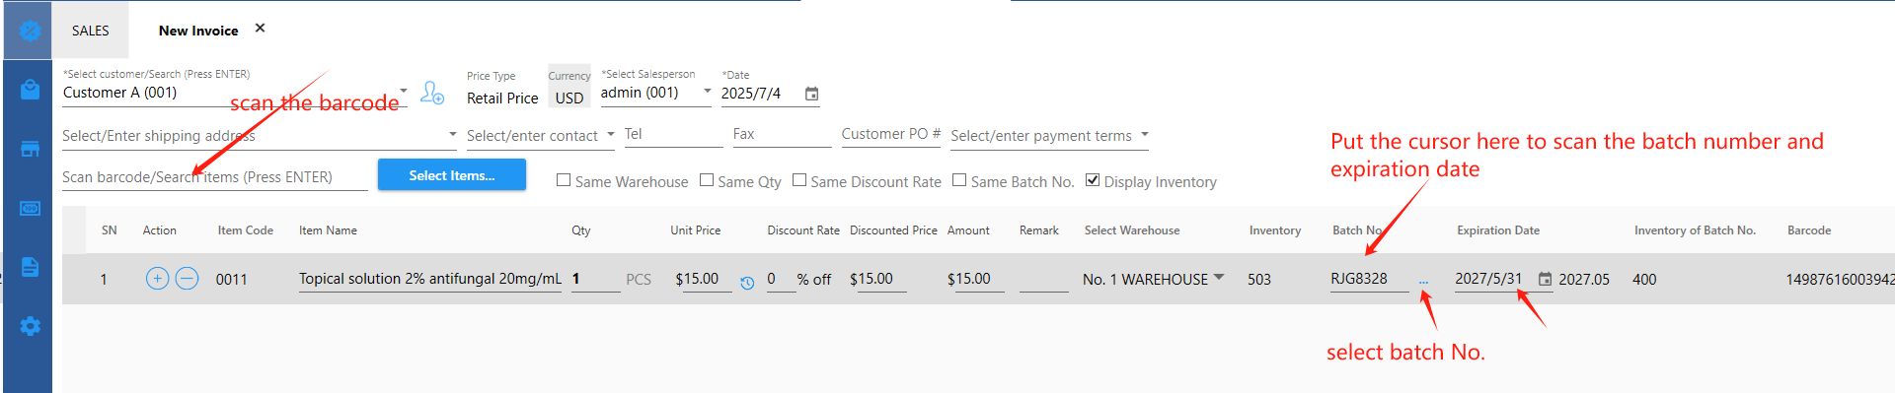Uncheck Display Inventory checkbox
The image size is (1895, 393).
click(1093, 180)
